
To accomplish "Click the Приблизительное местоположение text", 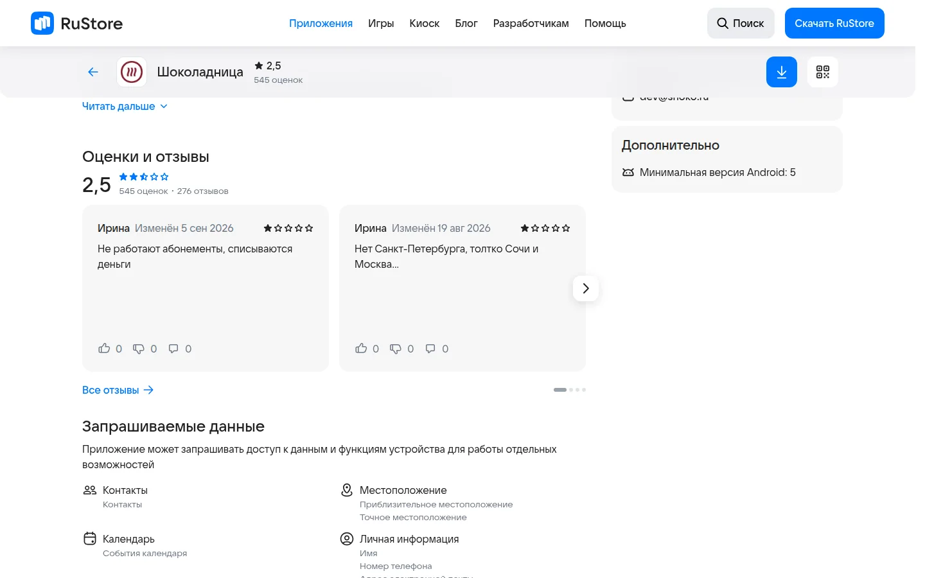I will (x=436, y=505).
